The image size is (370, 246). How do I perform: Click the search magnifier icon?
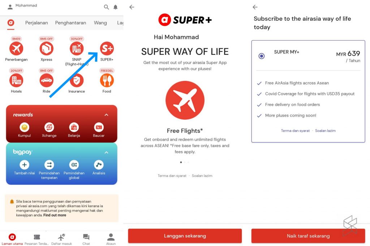click(x=107, y=7)
